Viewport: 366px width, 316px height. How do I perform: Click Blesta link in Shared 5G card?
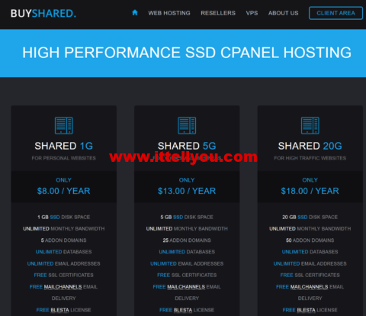pyautogui.click(x=183, y=310)
